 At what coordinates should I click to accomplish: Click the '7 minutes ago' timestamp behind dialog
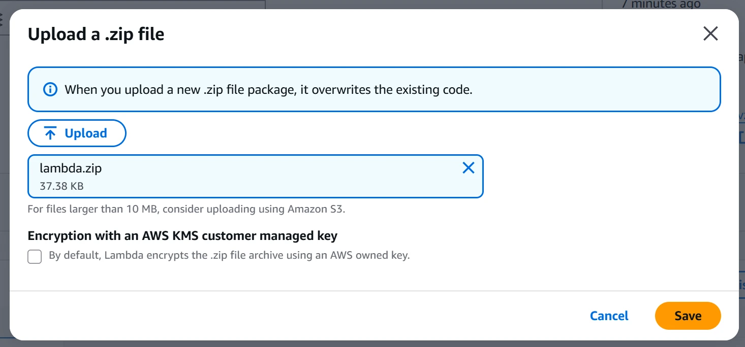[x=661, y=4]
